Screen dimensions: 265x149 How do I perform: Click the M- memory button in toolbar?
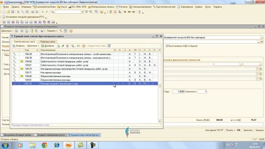tap(134, 12)
